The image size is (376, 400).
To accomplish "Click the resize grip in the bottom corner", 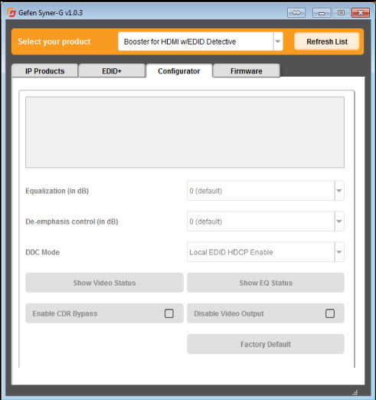I will pos(355,392).
